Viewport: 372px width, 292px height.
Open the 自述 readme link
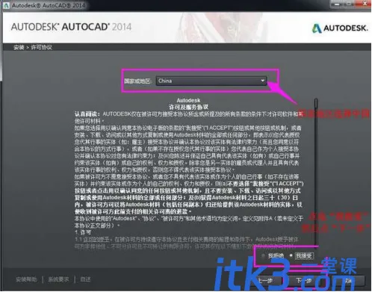click(85, 279)
